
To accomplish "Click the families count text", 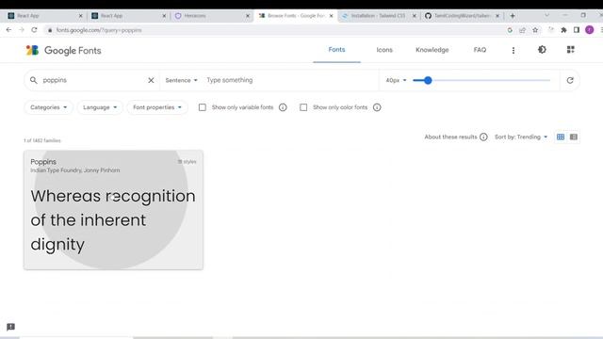I will (x=42, y=140).
